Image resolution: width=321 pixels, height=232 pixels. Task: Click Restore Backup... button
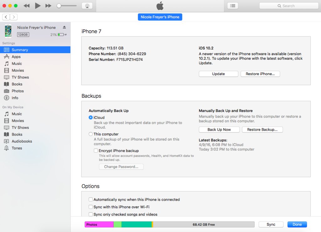[x=262, y=130]
